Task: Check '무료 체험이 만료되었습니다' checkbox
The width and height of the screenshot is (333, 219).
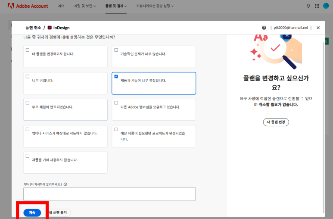Action: point(28,103)
